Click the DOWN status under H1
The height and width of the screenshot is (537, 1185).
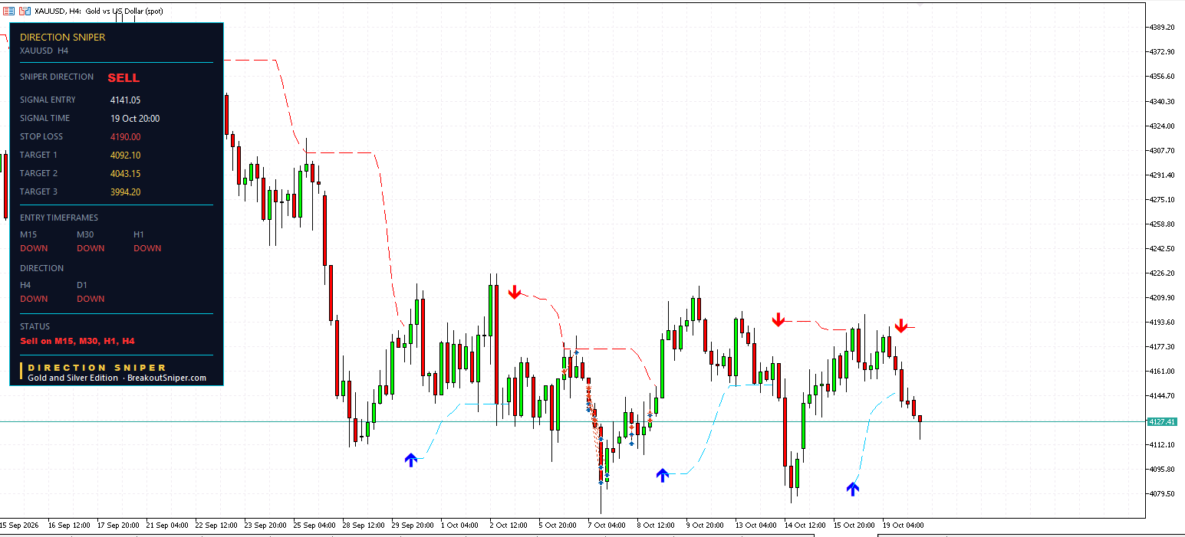coord(147,248)
